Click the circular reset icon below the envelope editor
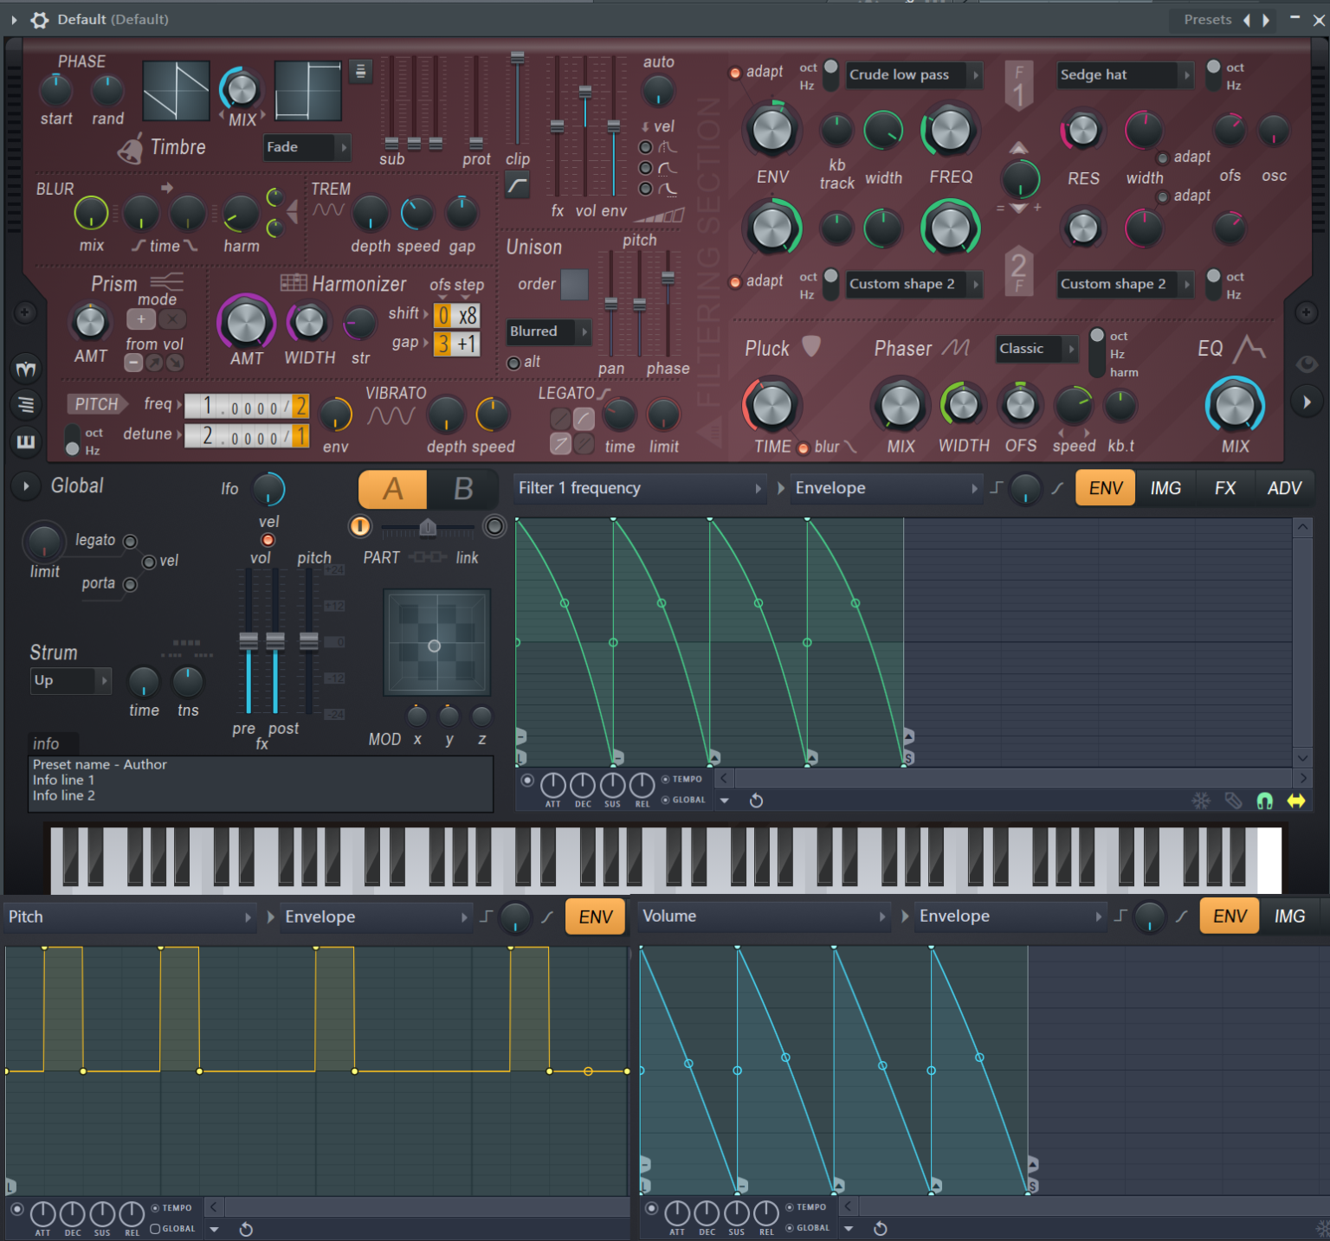Viewport: 1330px width, 1241px height. [756, 801]
